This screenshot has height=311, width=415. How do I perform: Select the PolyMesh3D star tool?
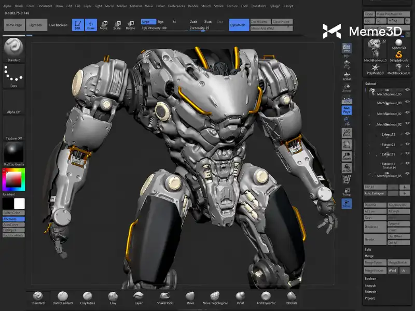click(375, 69)
